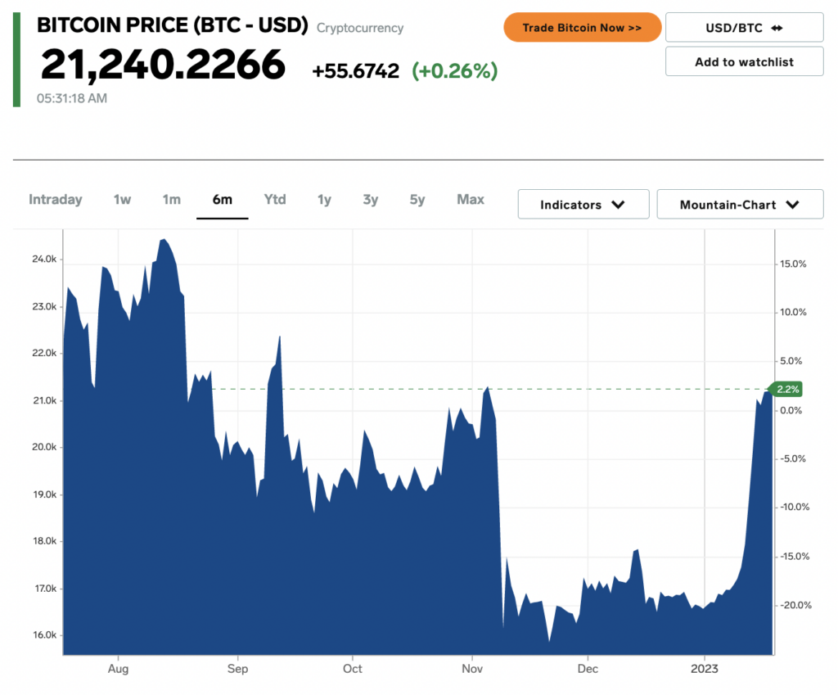Click the 16.0k price axis label
Image resolution: width=838 pixels, height=695 pixels.
[x=44, y=636]
